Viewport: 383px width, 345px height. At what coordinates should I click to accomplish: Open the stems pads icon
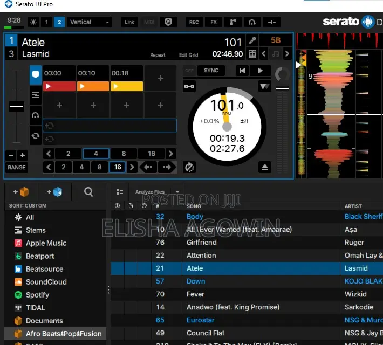click(x=252, y=54)
